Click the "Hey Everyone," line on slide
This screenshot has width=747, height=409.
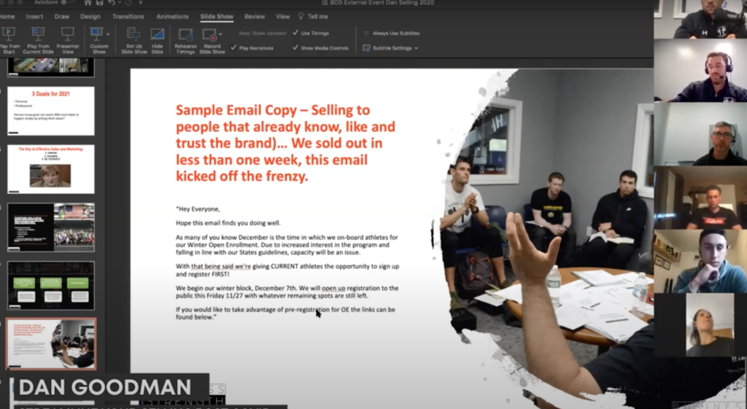tap(198, 209)
